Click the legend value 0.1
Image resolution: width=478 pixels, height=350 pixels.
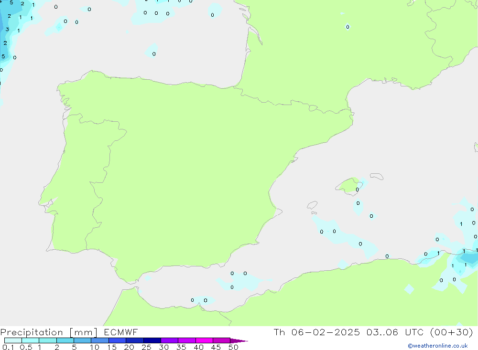[8, 347]
